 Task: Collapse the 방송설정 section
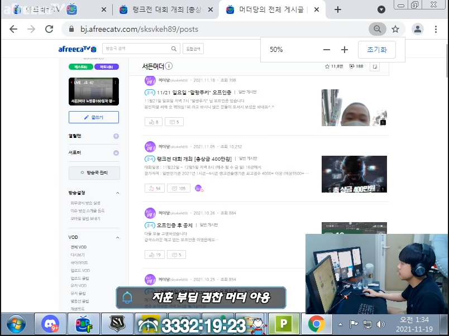(117, 193)
